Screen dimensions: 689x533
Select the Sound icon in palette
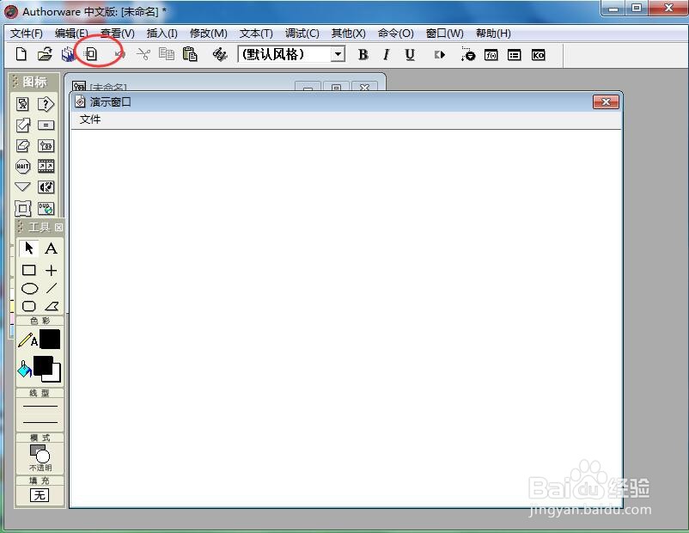(46, 187)
